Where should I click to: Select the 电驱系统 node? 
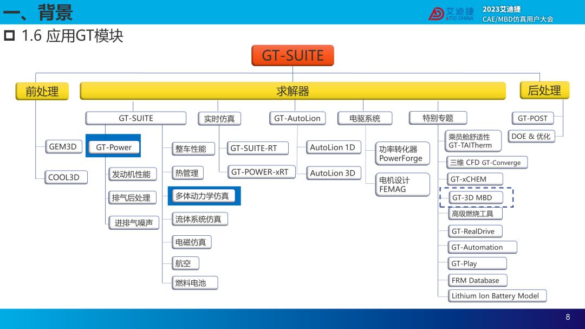point(365,118)
